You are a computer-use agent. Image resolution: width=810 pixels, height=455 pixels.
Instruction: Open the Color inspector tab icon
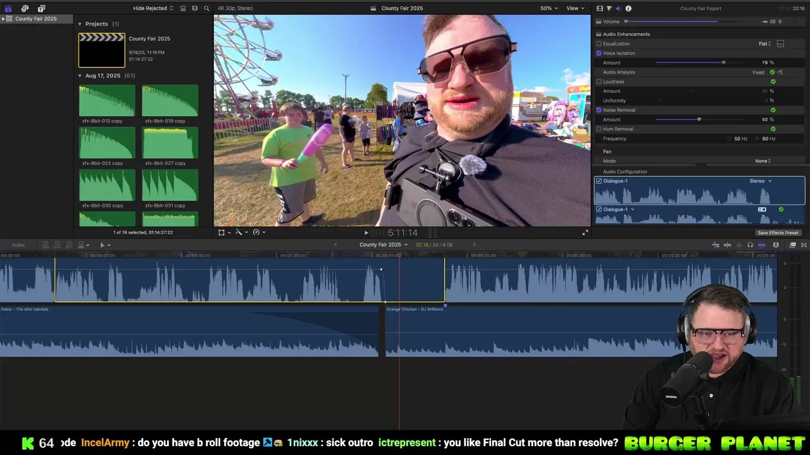(609, 8)
